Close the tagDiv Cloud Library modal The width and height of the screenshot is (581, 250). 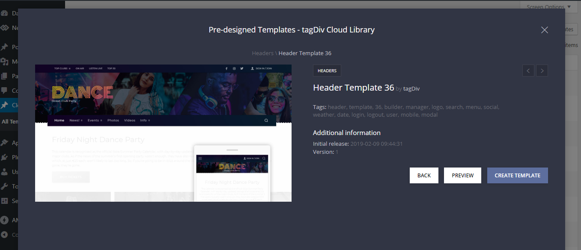pyautogui.click(x=545, y=30)
